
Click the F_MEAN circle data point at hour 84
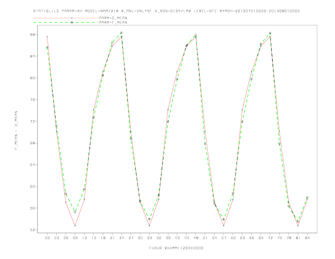point(307,198)
